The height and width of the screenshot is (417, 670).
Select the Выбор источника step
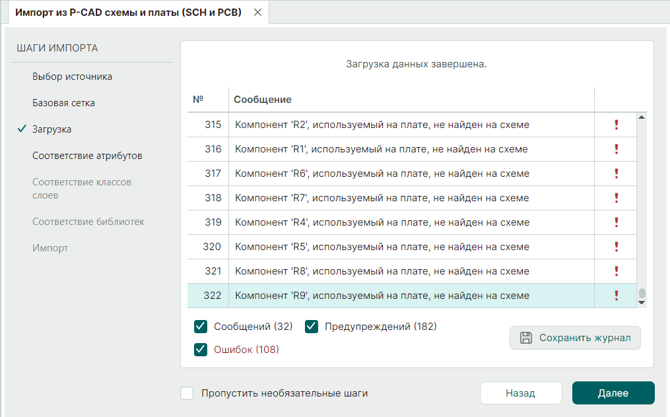(72, 77)
